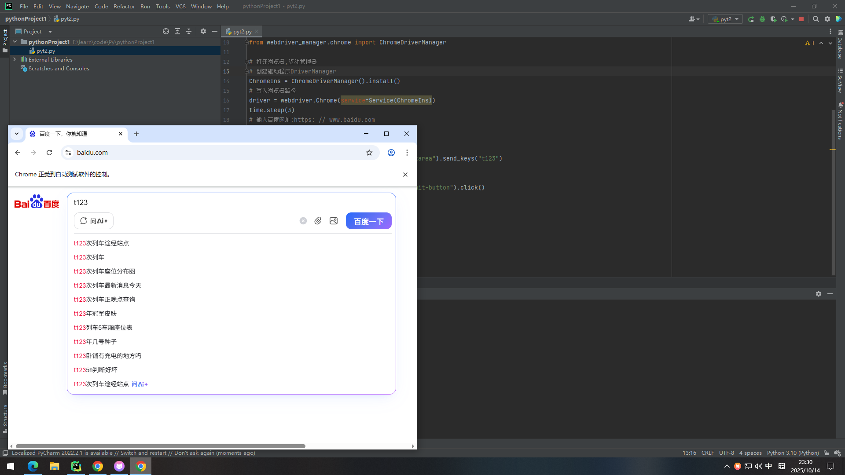The image size is (845, 475).
Task: Click the browser horizontal scrollbar
Action: [161, 446]
